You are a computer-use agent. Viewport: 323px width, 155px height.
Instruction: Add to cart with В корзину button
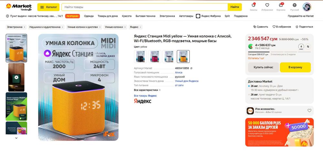tap(295, 67)
